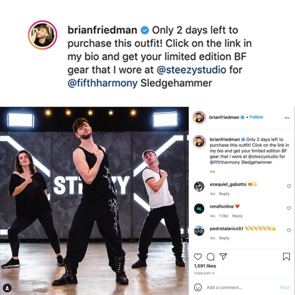Open the emoji picker smiley icon
Viewport: 295px width, 295px height.
(198, 287)
